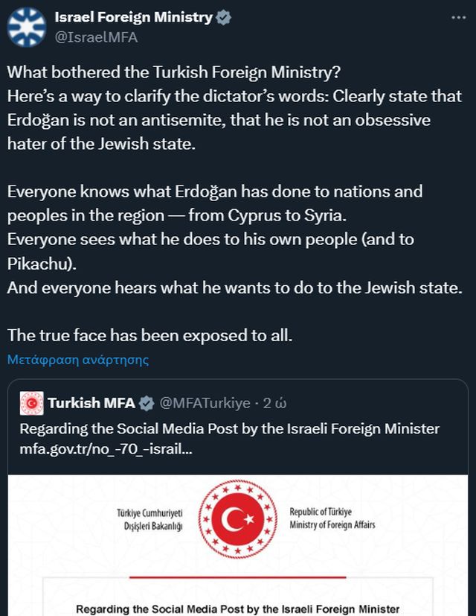Click Israel Foreign Ministry's verified badge
The height and width of the screenshot is (616, 476).
point(223,18)
